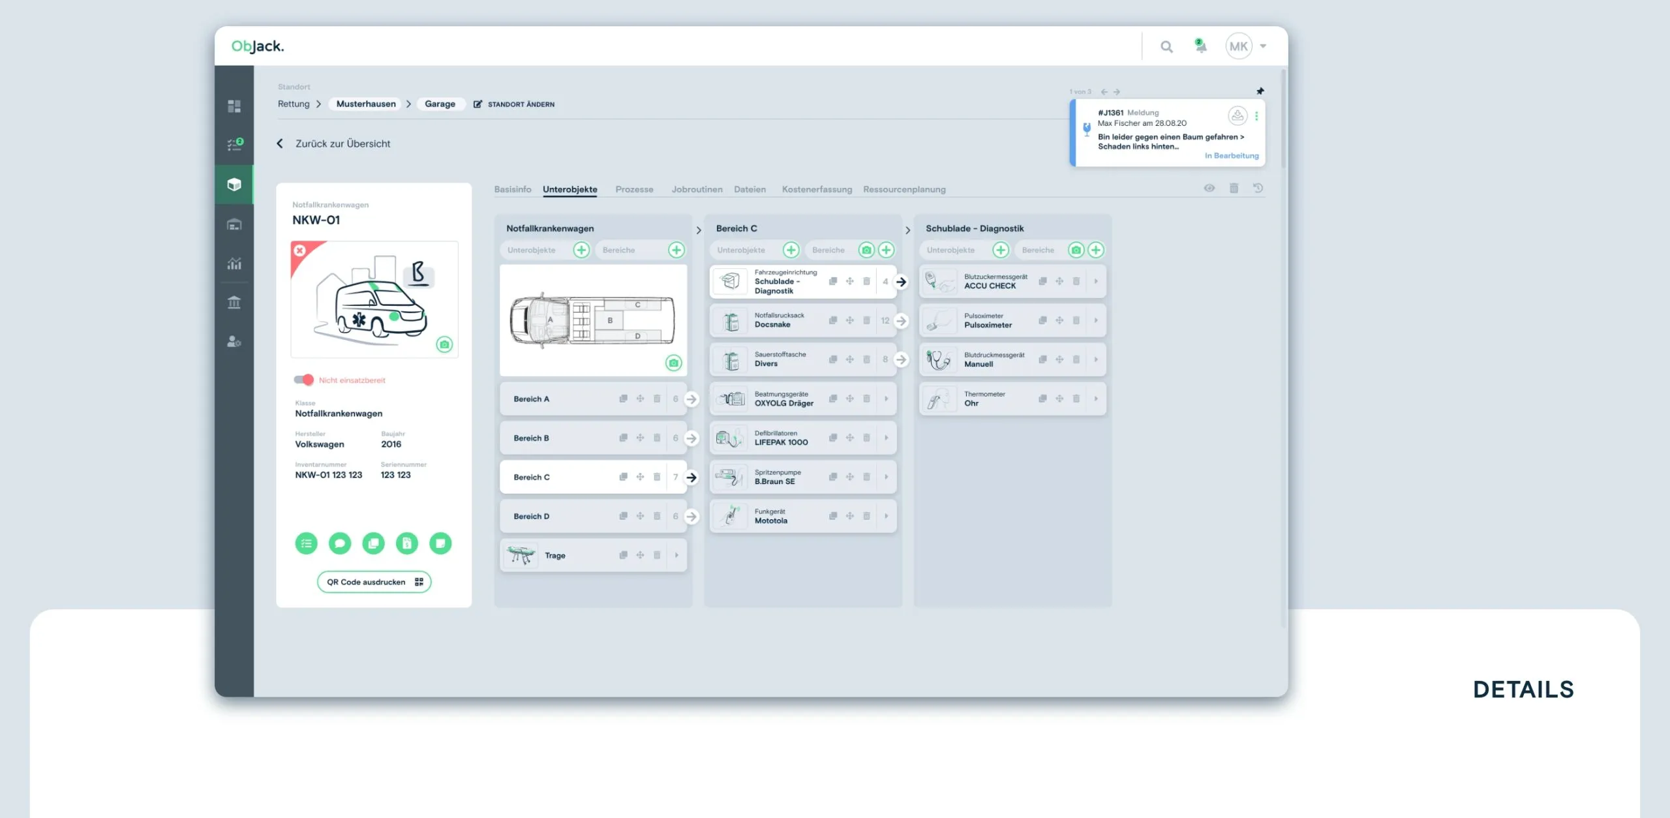
Task: Toggle the Nicht einsatzbereit switch
Action: point(303,380)
